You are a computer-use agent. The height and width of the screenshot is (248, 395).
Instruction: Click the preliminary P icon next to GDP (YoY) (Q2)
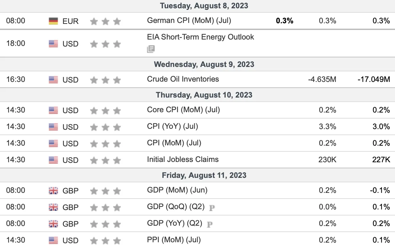tap(210, 224)
